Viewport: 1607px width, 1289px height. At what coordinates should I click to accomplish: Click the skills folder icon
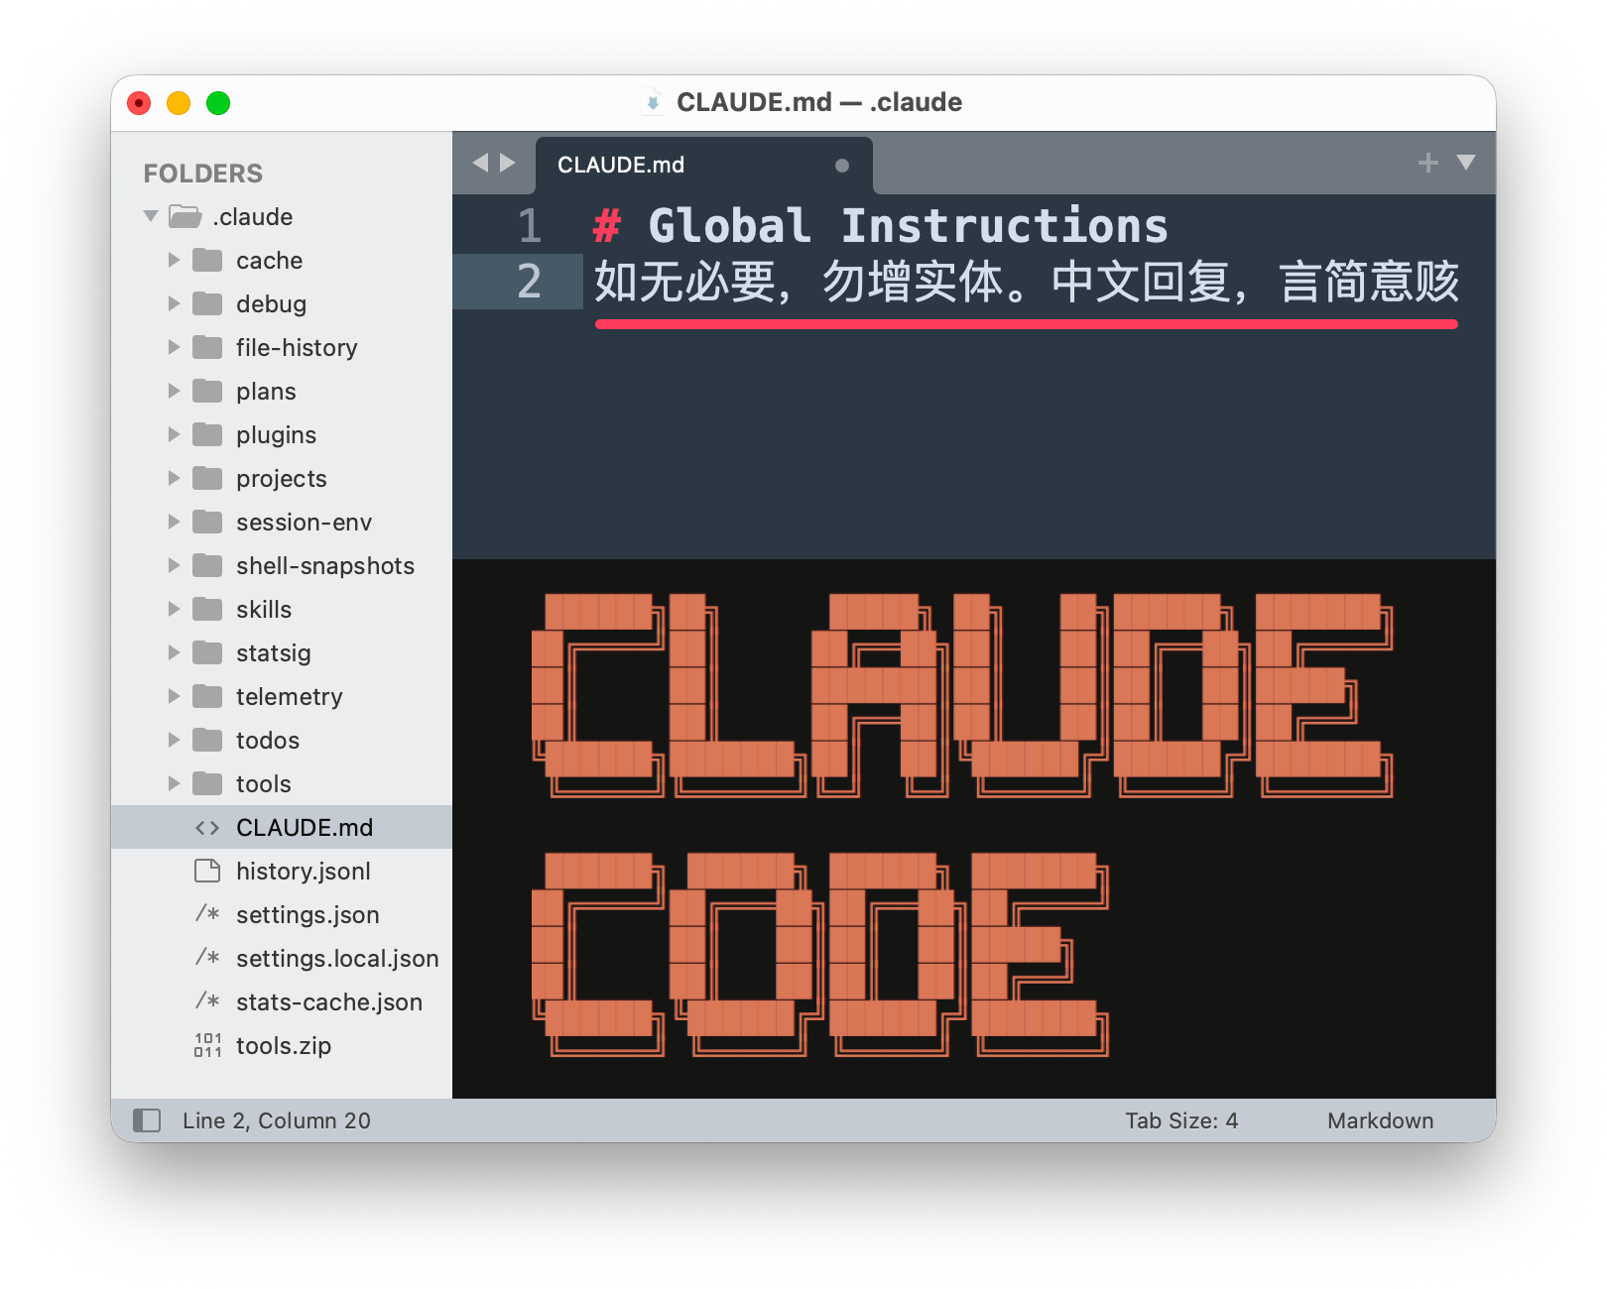[x=207, y=609]
